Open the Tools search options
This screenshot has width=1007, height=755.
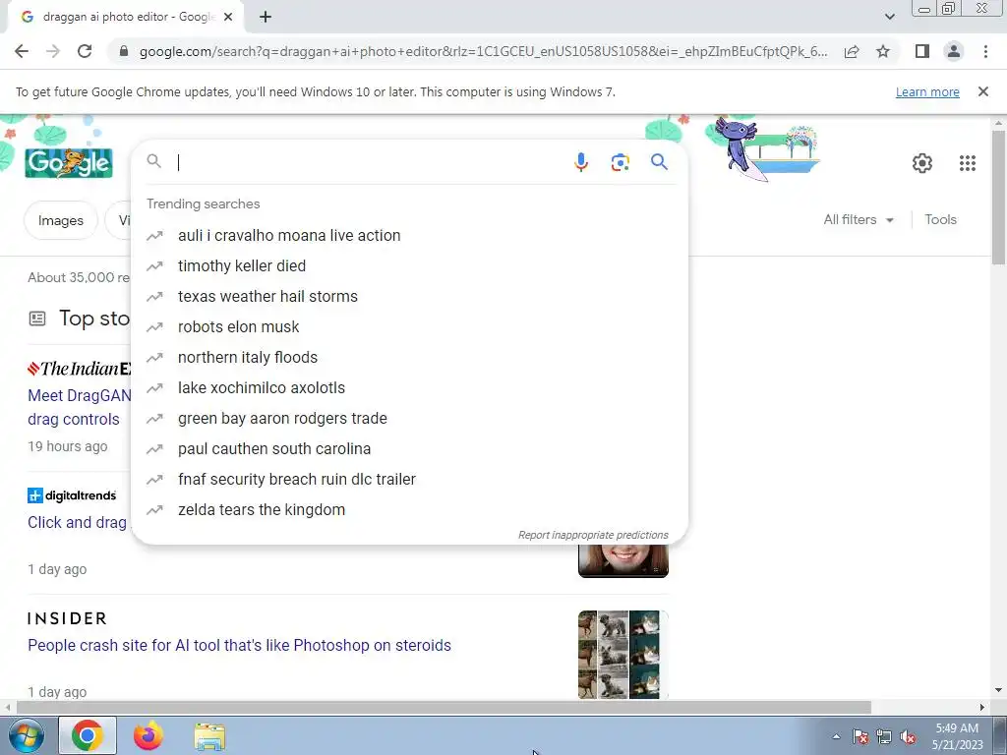[x=940, y=219]
